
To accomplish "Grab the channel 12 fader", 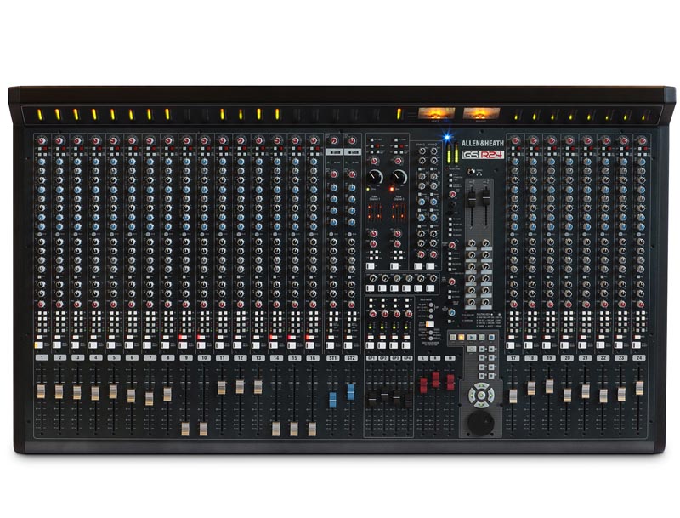I will 240,386.
